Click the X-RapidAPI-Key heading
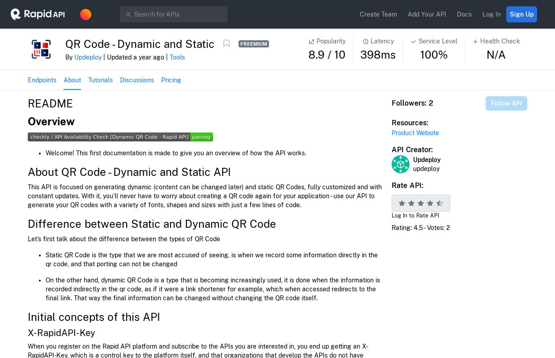This screenshot has width=555, height=358. (x=61, y=333)
